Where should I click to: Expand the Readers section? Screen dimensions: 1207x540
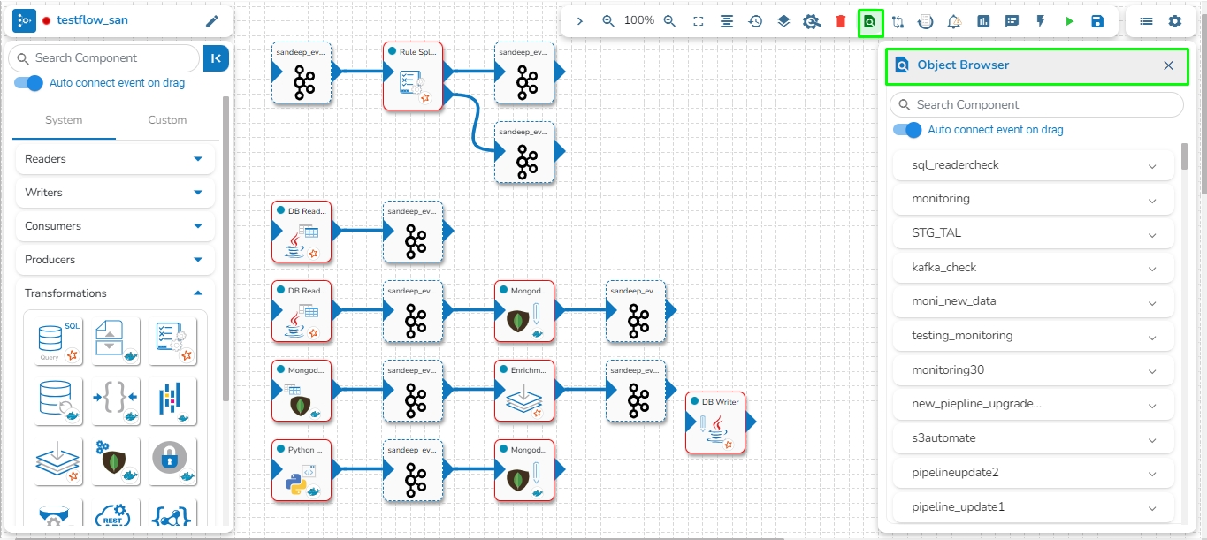[115, 159]
